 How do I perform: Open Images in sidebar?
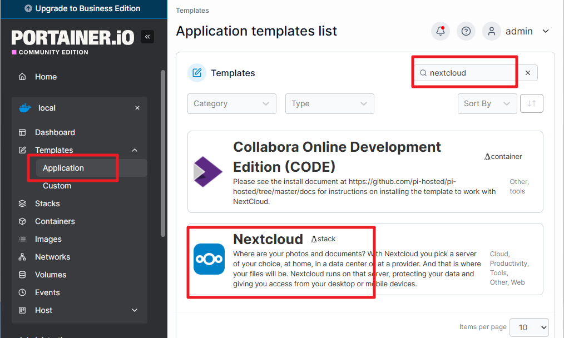point(48,239)
